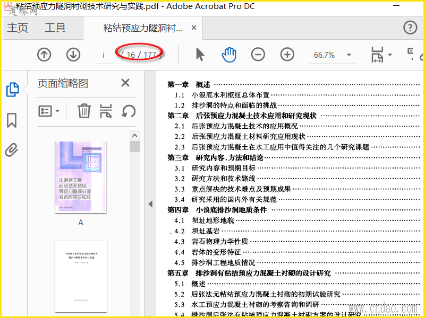Click the 第一章 概述 heading
The height and width of the screenshot is (318, 425).
[189, 85]
